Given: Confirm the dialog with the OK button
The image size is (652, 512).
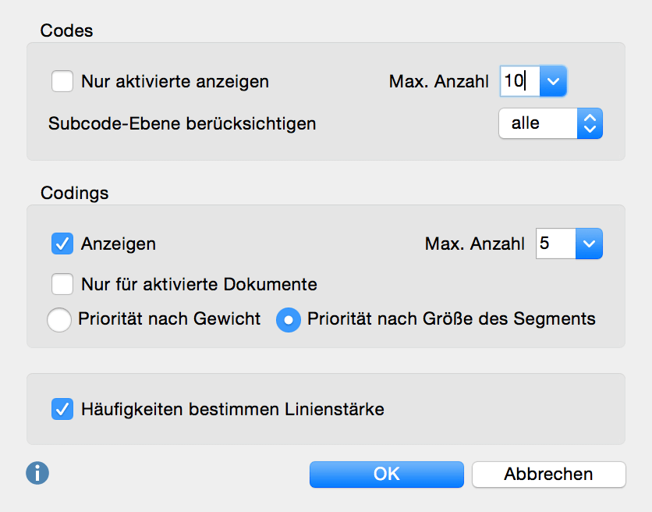Looking at the screenshot, I should pyautogui.click(x=387, y=474).
